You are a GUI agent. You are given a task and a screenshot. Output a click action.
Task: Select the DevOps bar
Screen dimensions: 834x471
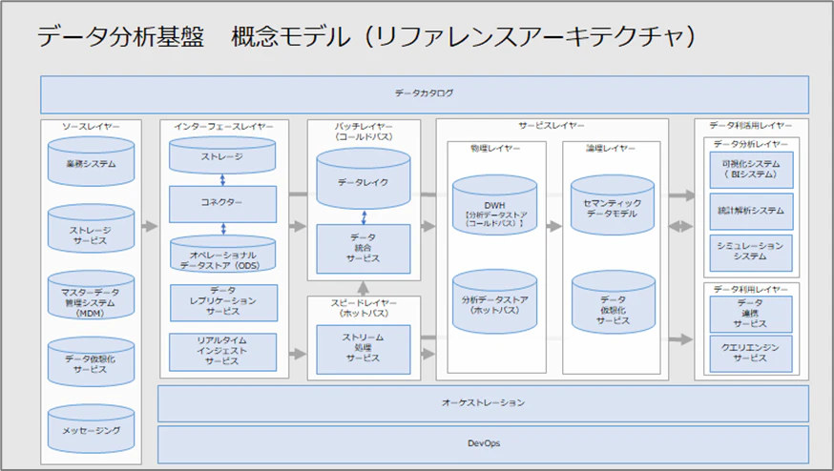483,444
